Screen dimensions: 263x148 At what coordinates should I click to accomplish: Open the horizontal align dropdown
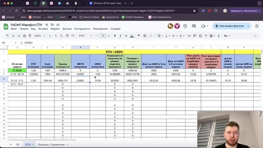160,36
